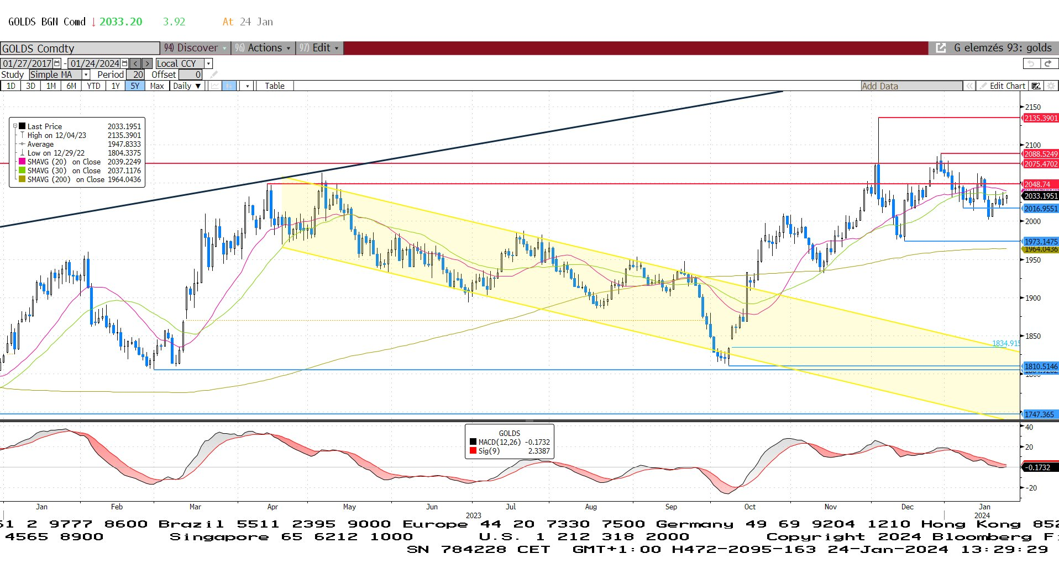The height and width of the screenshot is (580, 1059).
Task: Click the Low on 12/29/22 marker icon in legend
Action: tap(22, 153)
